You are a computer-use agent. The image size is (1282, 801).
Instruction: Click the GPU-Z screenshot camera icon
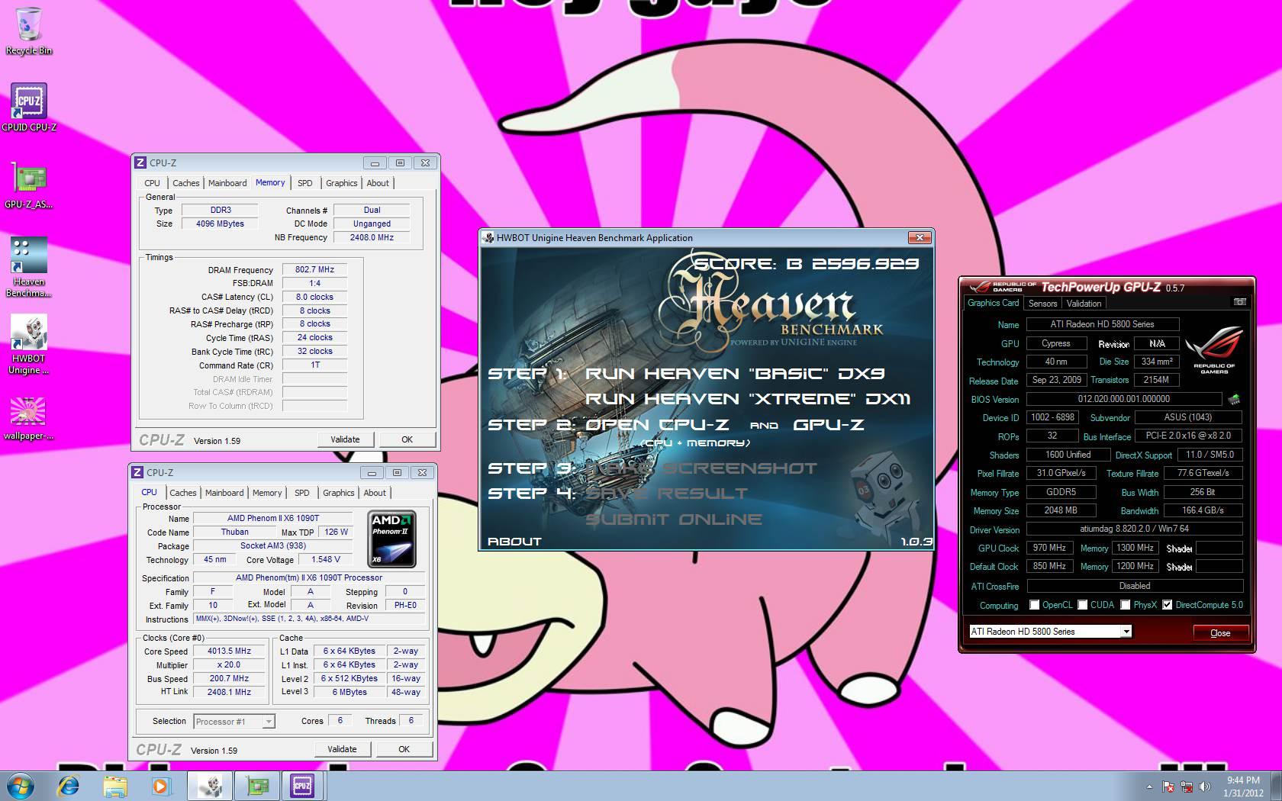1240,302
